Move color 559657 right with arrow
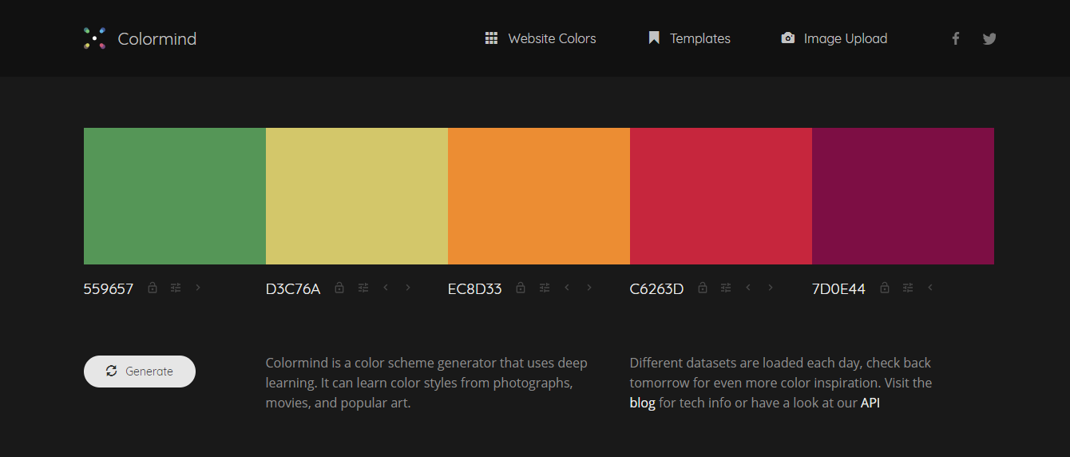 [x=198, y=288]
